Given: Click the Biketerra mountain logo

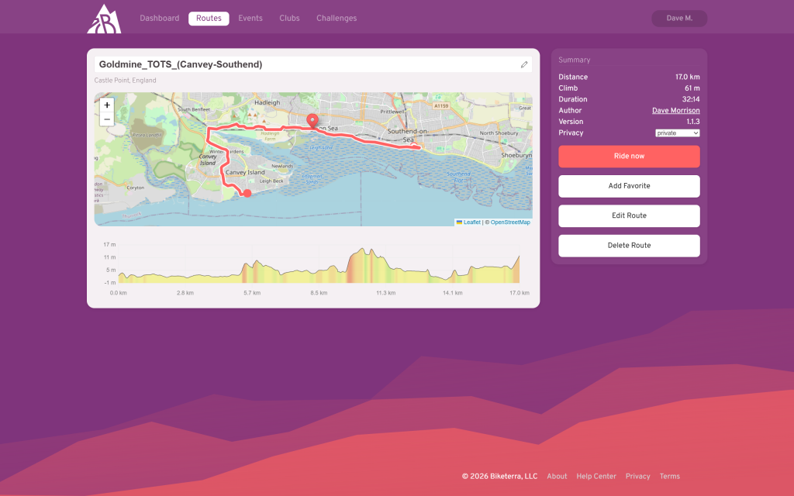Looking at the screenshot, I should [x=103, y=19].
